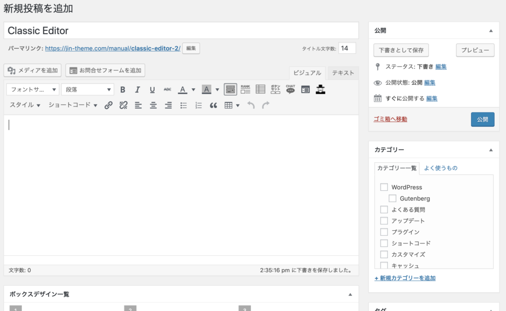This screenshot has width=506, height=311.
Task: Switch to the テキスト editor tab
Action: tap(343, 73)
